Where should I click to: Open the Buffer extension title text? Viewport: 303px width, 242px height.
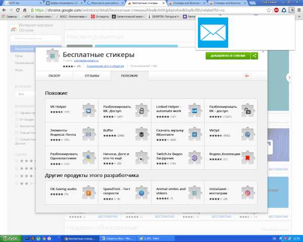coord(108,130)
